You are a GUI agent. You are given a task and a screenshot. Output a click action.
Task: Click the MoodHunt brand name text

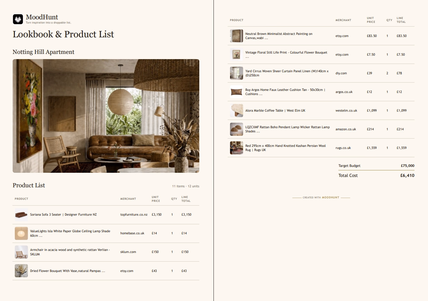42,17
